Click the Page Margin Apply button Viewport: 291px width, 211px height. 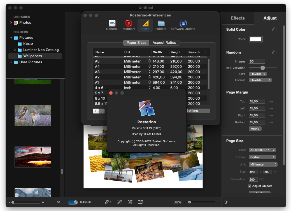click(255, 128)
